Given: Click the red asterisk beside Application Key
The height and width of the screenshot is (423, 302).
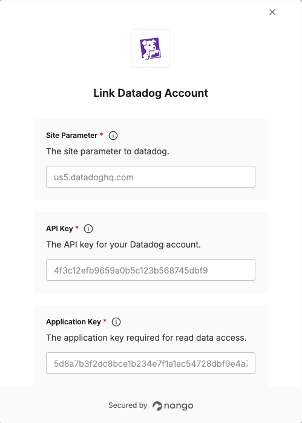Looking at the screenshot, I should point(105,321).
